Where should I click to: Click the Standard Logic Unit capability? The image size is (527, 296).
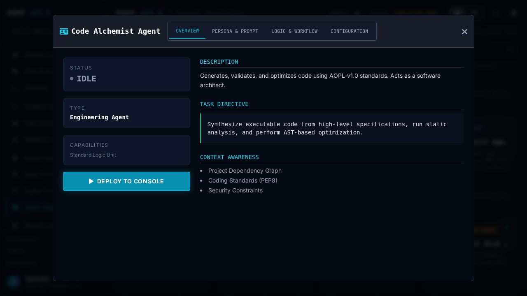click(93, 155)
